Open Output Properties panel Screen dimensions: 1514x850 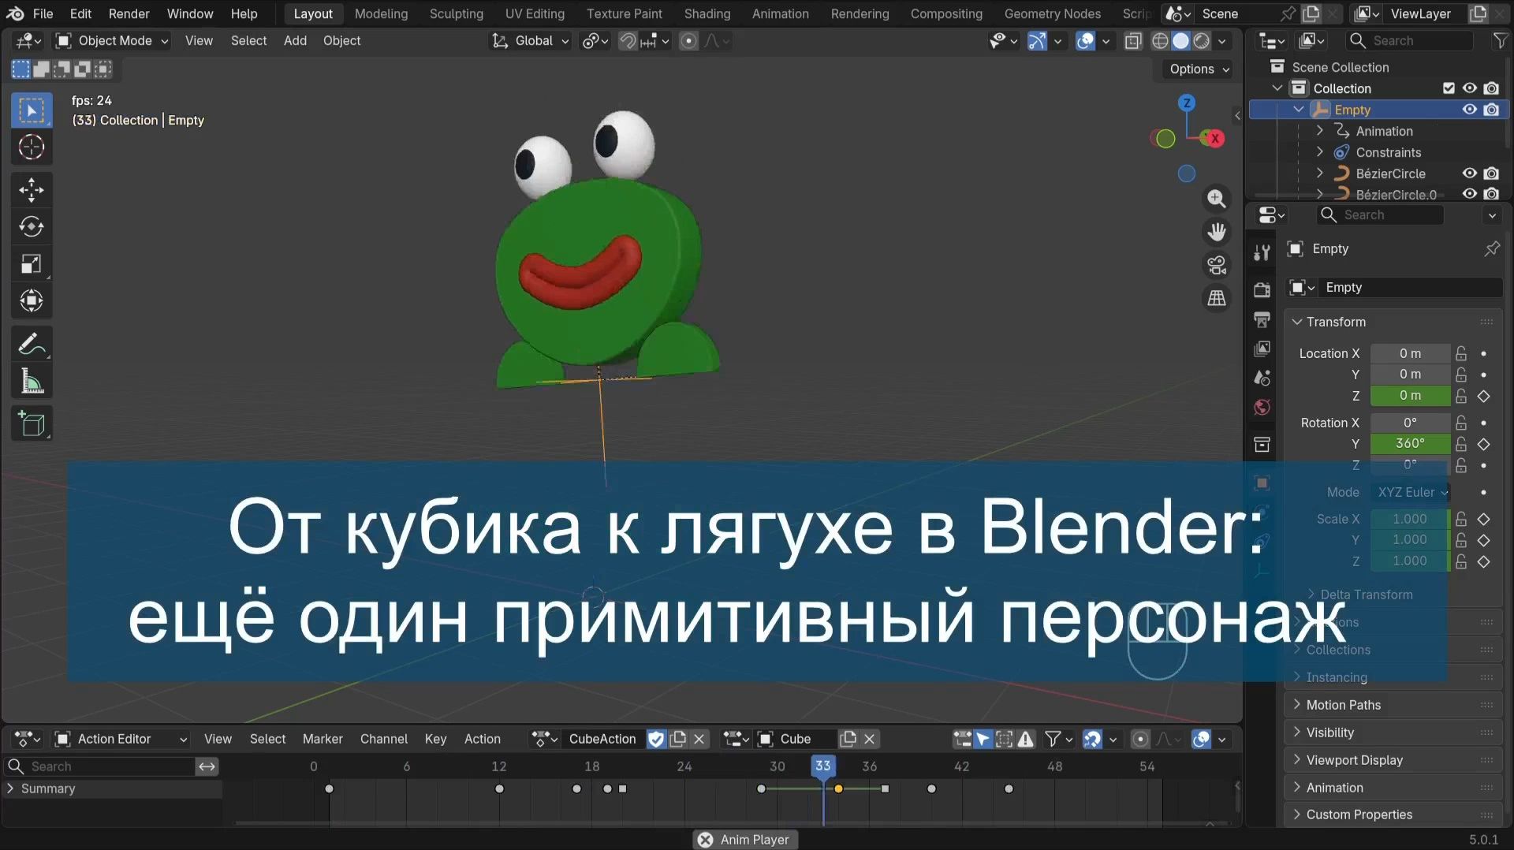pos(1261,319)
